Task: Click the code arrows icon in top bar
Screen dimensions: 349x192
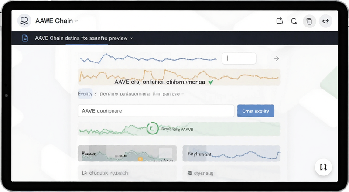Action: [x=325, y=21]
